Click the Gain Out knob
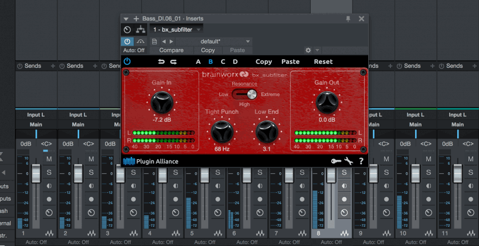This screenshot has width=479, height=246. 327,102
